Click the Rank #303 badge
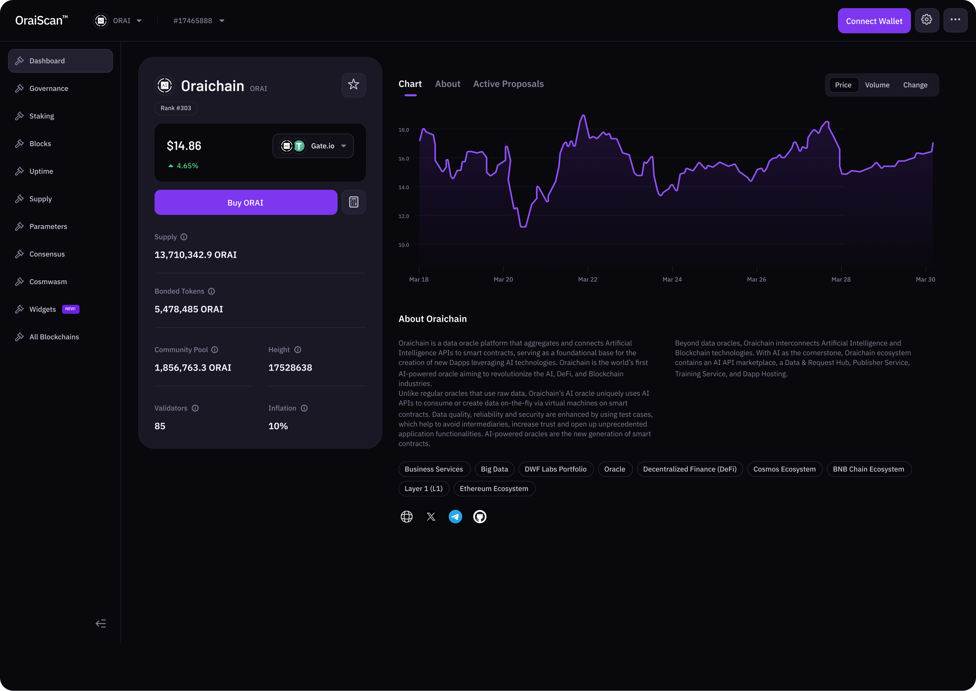Screen dimensions: 976x691 [x=176, y=108]
